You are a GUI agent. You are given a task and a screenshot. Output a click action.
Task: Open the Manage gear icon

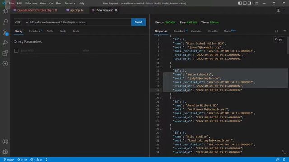pos(5,152)
